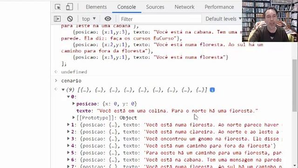Expand array item 5 Para oeste
The width and height of the screenshot is (298, 168).
68,153
